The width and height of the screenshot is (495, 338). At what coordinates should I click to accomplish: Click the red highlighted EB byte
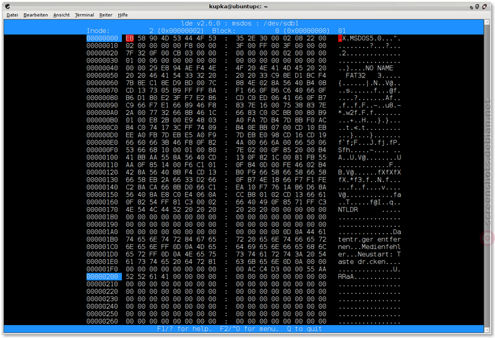pos(130,38)
